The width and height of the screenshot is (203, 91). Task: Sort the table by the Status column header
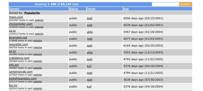coord(73,9)
